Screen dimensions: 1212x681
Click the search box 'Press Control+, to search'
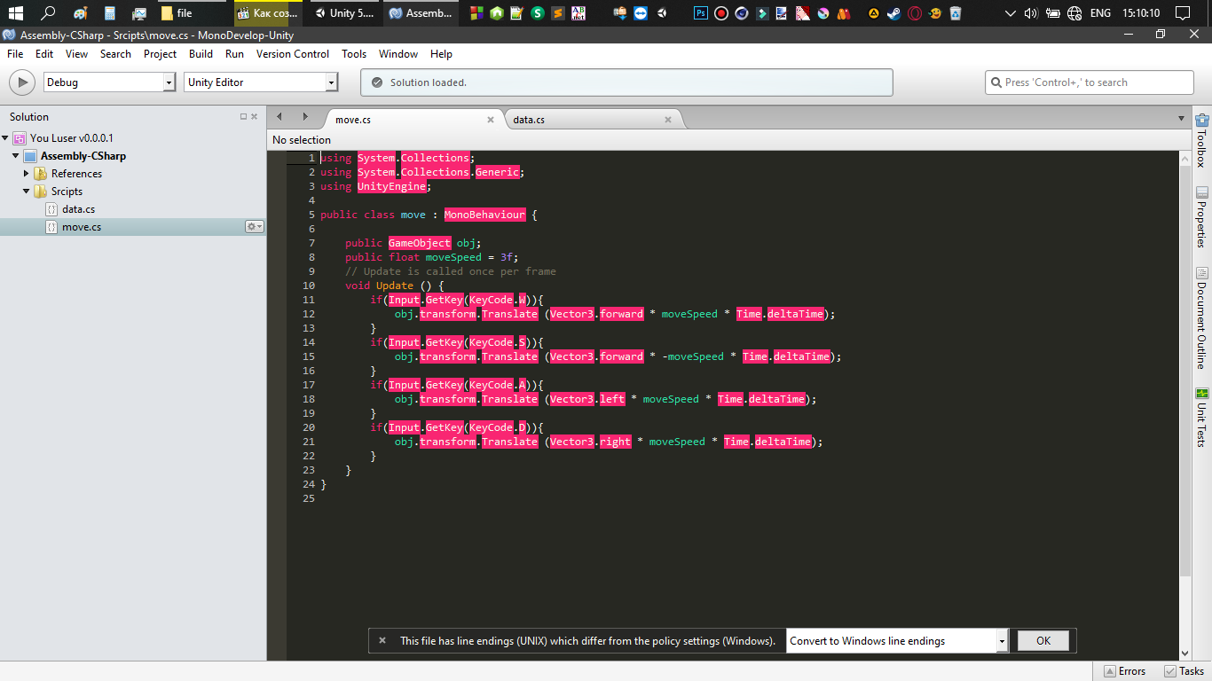coord(1089,82)
